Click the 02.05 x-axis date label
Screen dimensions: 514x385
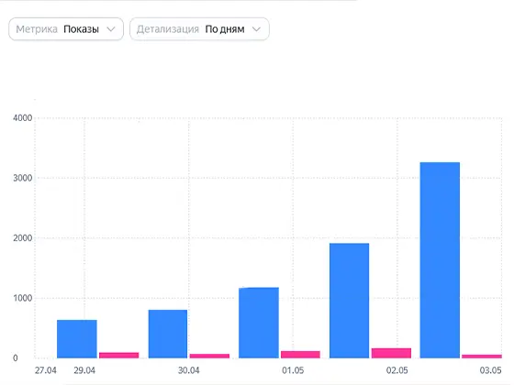coord(397,370)
